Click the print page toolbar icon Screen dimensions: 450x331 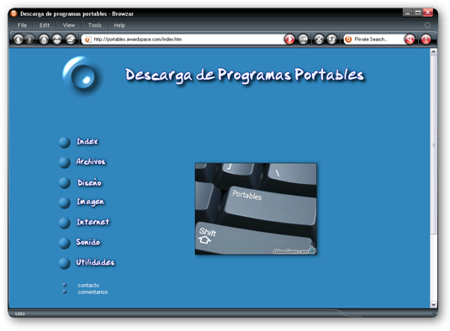tap(57, 39)
